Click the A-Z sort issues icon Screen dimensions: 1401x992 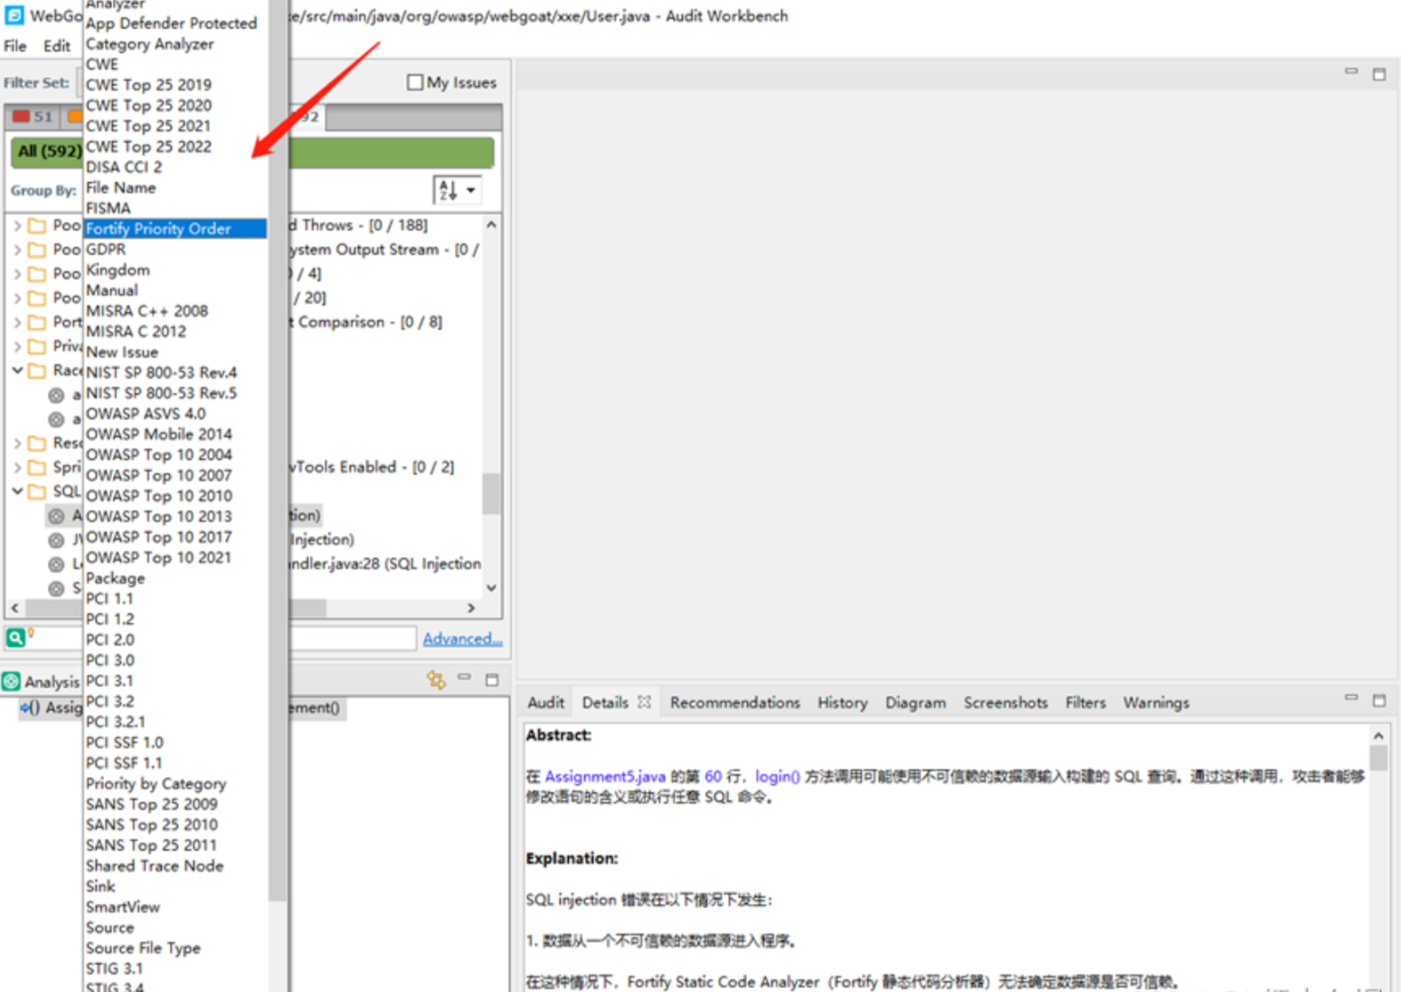[x=448, y=190]
